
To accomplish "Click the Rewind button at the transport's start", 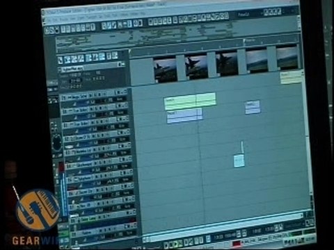I will coord(166,244).
